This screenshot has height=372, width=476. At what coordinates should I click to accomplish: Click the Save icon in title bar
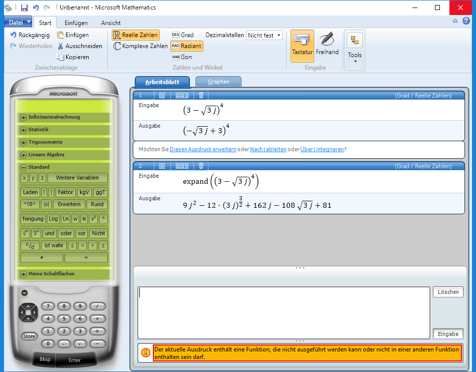(24, 8)
